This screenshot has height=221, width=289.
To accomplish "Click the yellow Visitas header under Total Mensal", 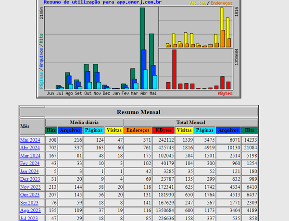I will pos(184,130).
